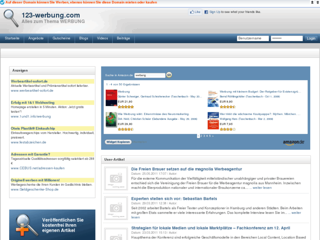Image resolution: width=320 pixels, height=240 pixels.
Task: Click the next page arrow in Amazon results
Action: pos(213,136)
